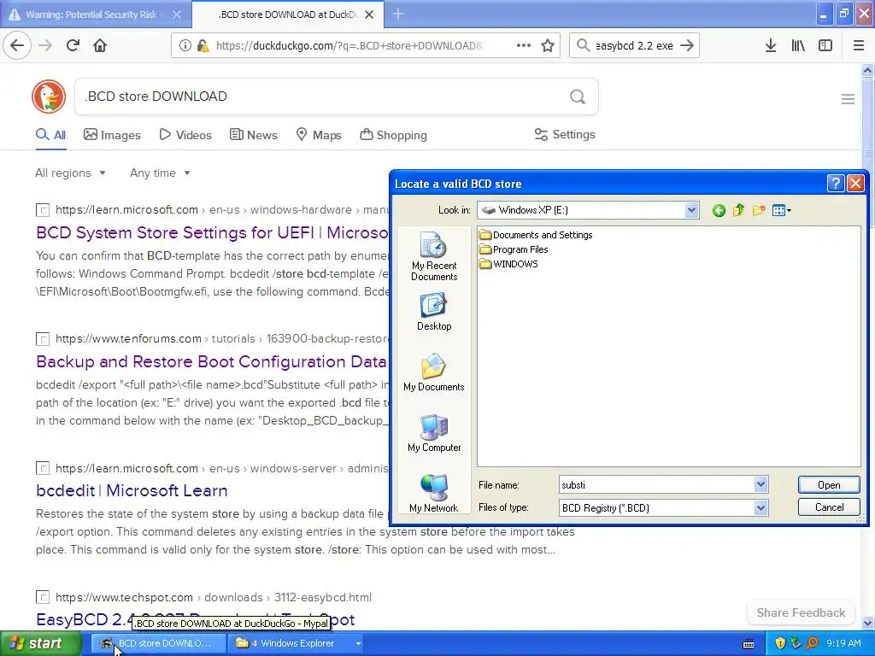
Task: Open the browser hamburger menu
Action: pos(859,46)
